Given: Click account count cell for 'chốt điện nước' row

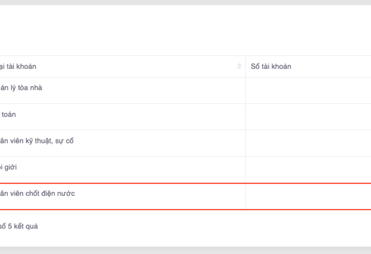Looking at the screenshot, I should point(307,196).
